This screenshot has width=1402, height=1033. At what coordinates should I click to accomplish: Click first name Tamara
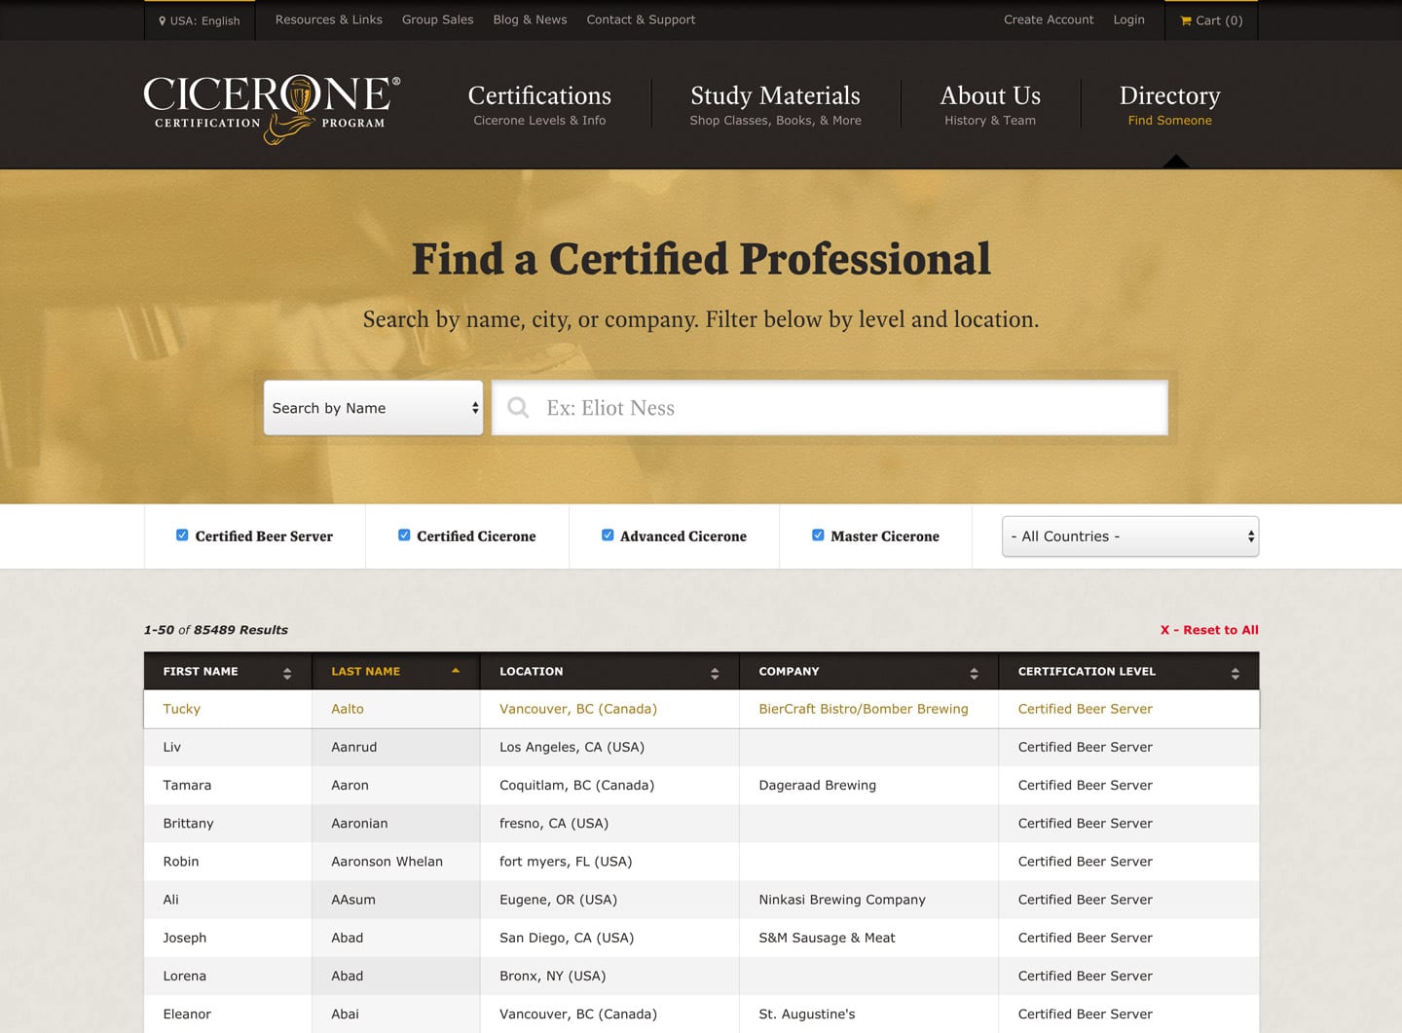[x=187, y=785]
